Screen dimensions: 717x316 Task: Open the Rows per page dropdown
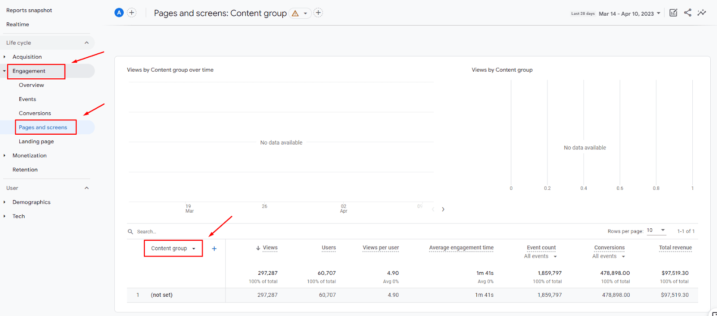656,231
